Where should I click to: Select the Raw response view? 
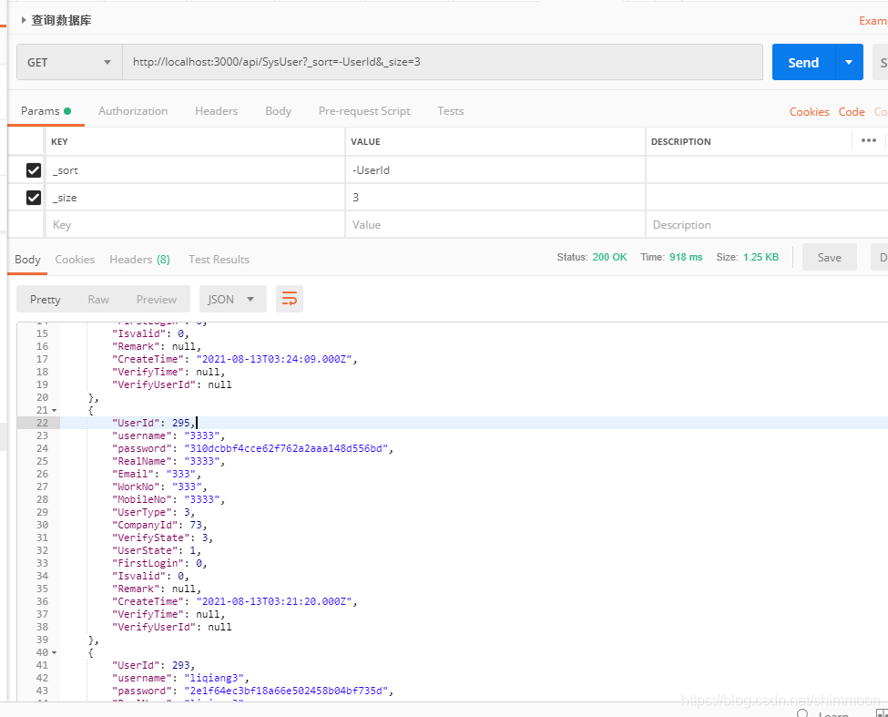[98, 299]
